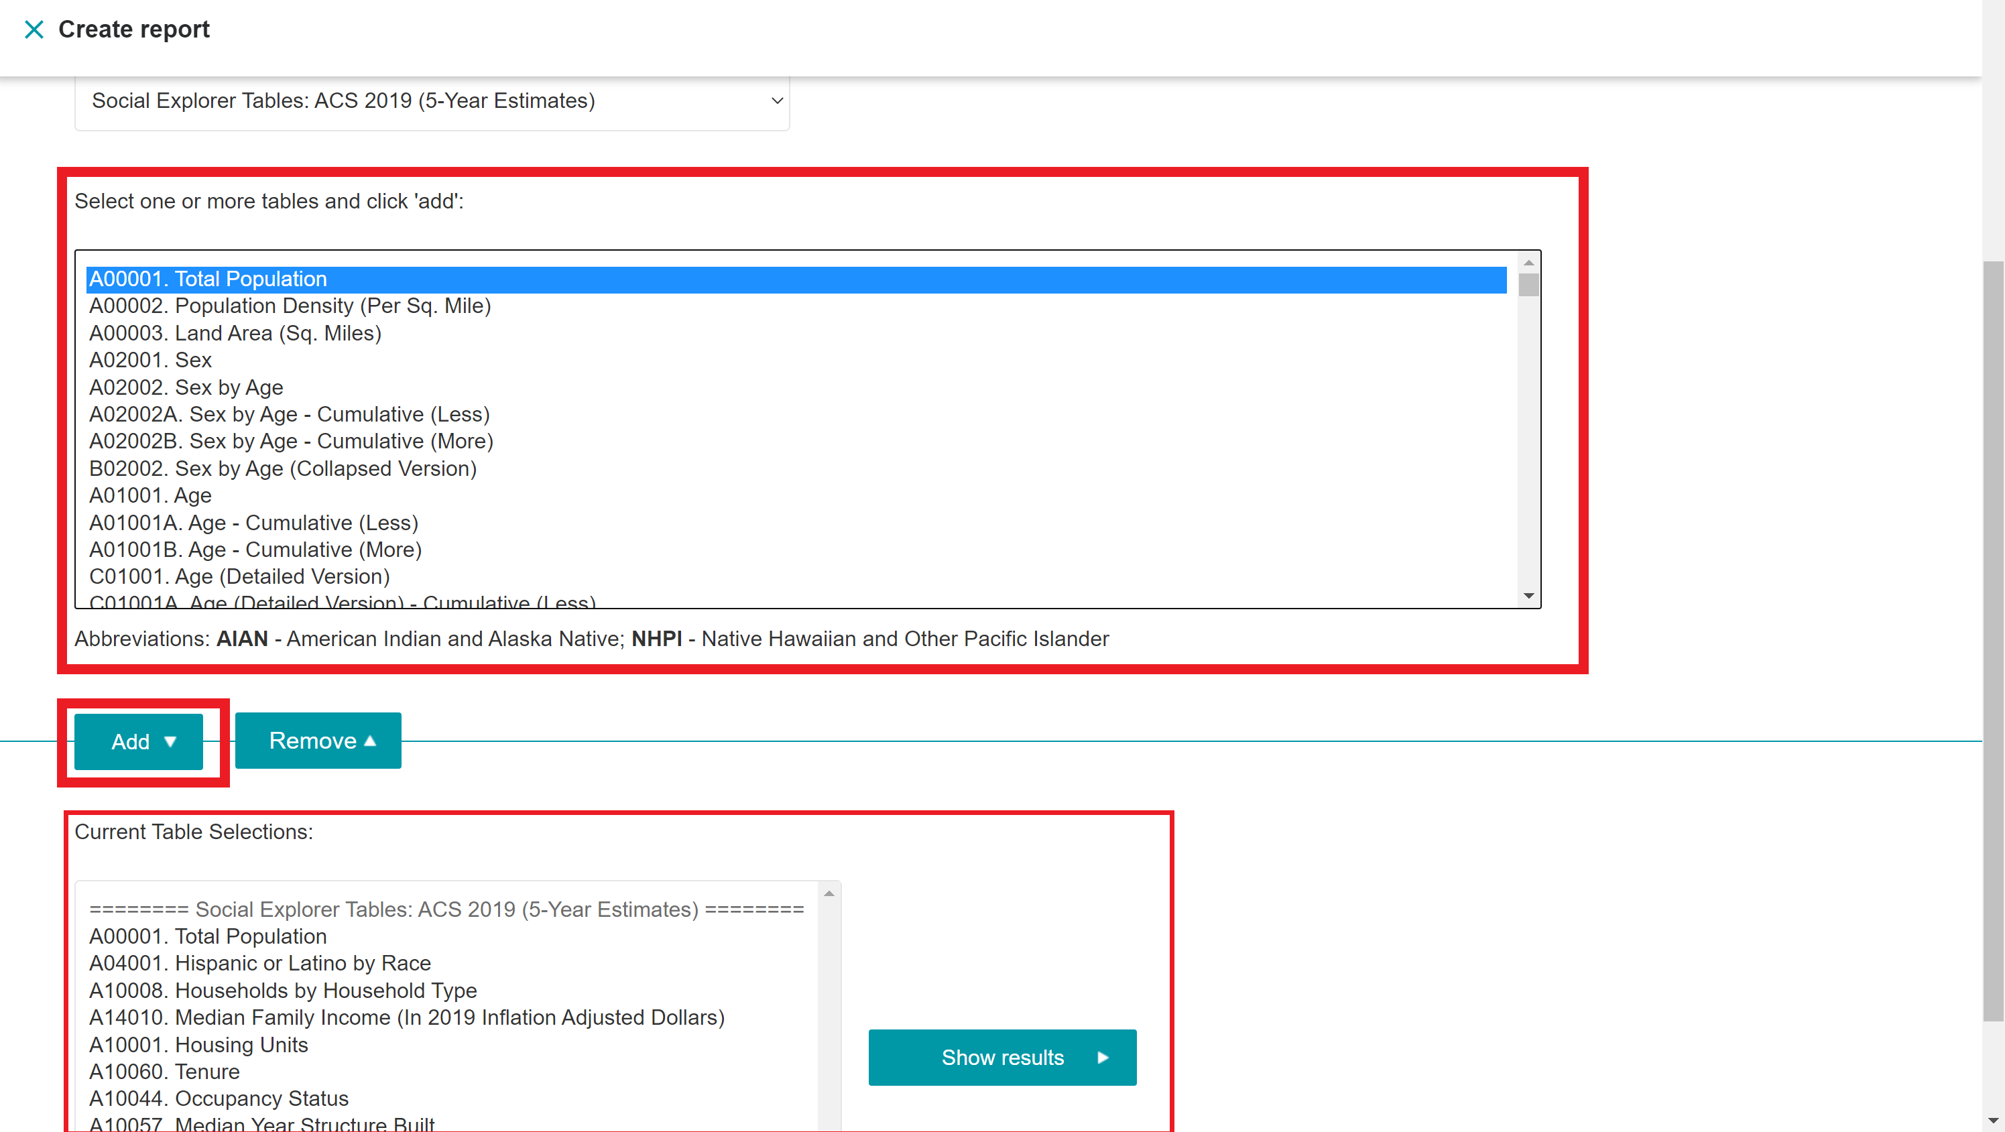Select A02002. Sex by Age table
This screenshot has height=1132, width=2005.
(186, 387)
